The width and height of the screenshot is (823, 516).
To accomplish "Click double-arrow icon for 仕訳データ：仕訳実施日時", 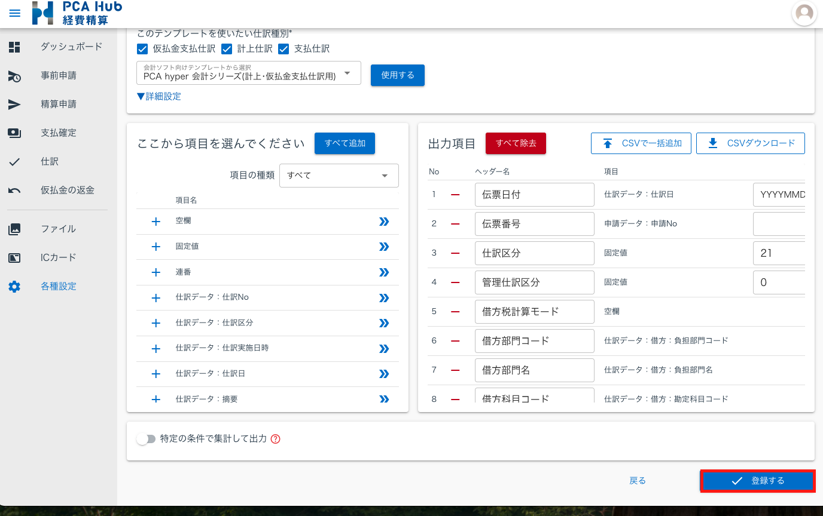I will point(384,349).
